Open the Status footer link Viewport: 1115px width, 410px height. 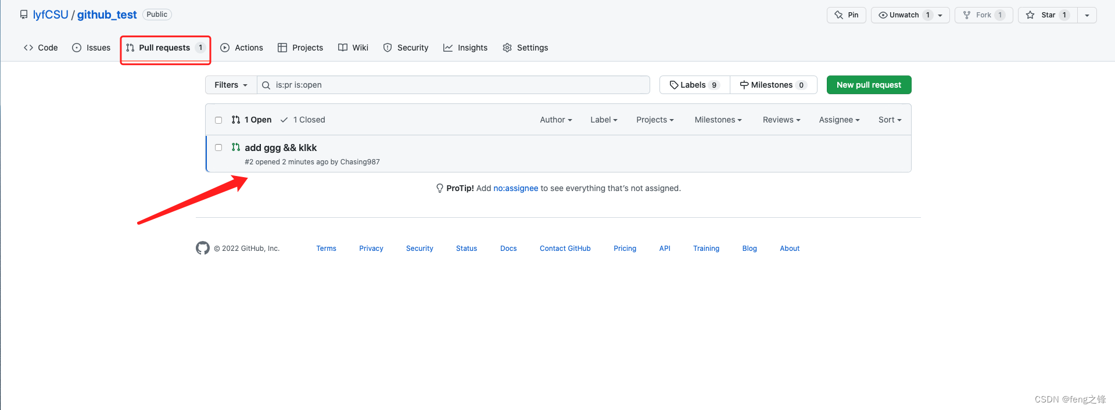(x=467, y=249)
